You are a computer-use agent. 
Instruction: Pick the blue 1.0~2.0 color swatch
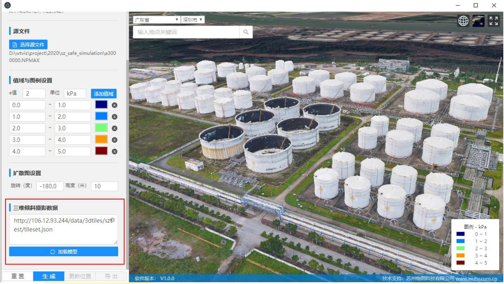pos(101,116)
